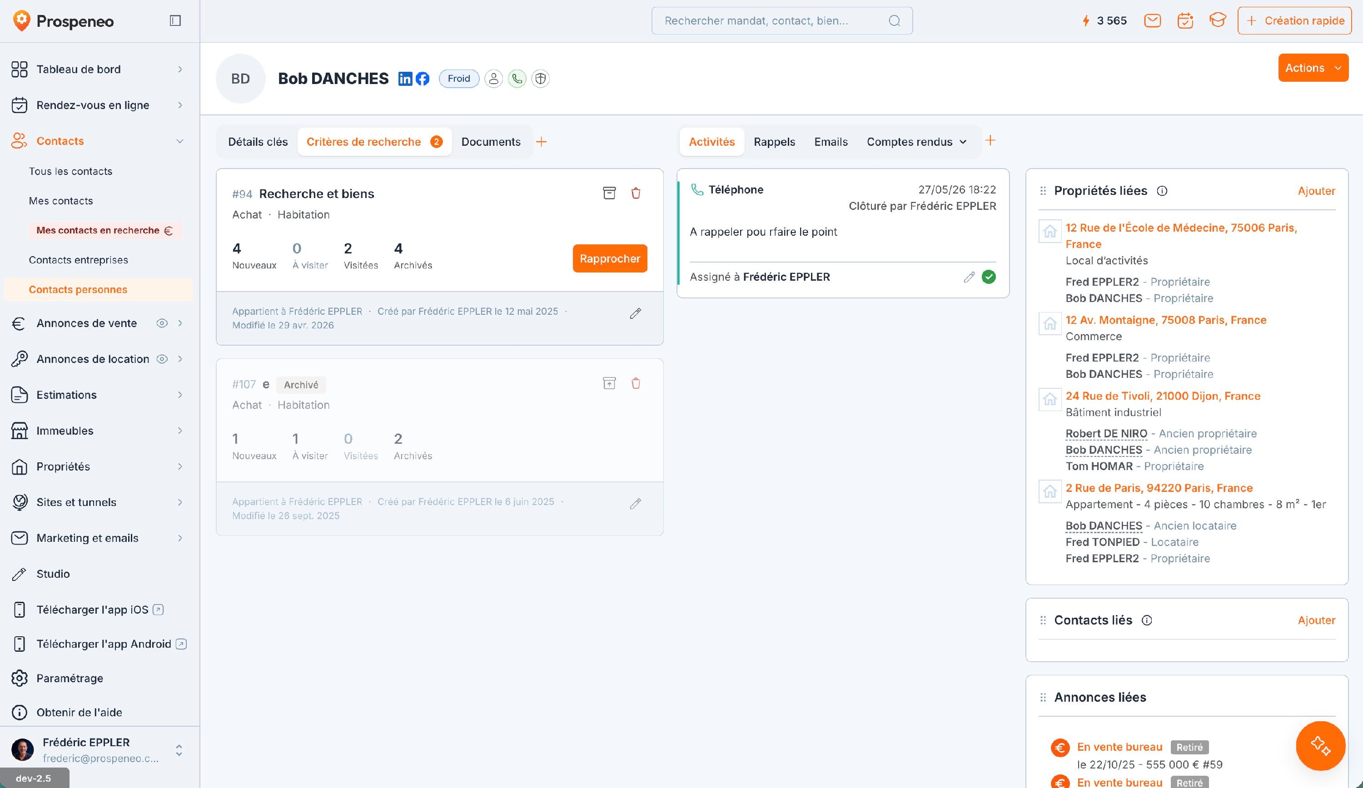
Task: Toggle eye icon on Annonces de vente
Action: click(162, 323)
